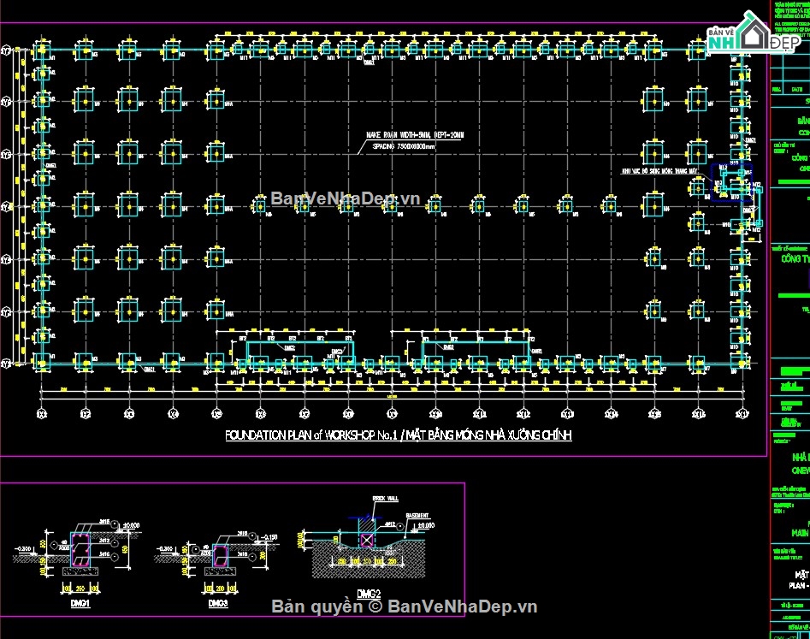This screenshot has height=639, width=810.
Task: Select the DMG2 detail label
Action: coord(369,594)
